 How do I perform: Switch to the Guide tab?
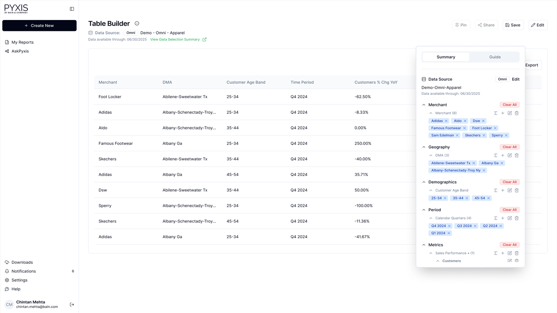495,57
